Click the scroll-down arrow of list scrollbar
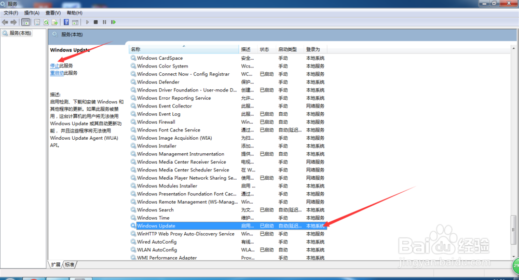This screenshot has height=280, width=519. pyautogui.click(x=513, y=257)
